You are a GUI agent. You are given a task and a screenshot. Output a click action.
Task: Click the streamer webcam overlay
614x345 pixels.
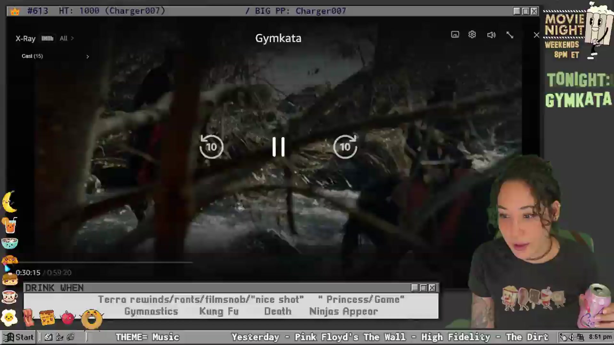(x=540, y=243)
